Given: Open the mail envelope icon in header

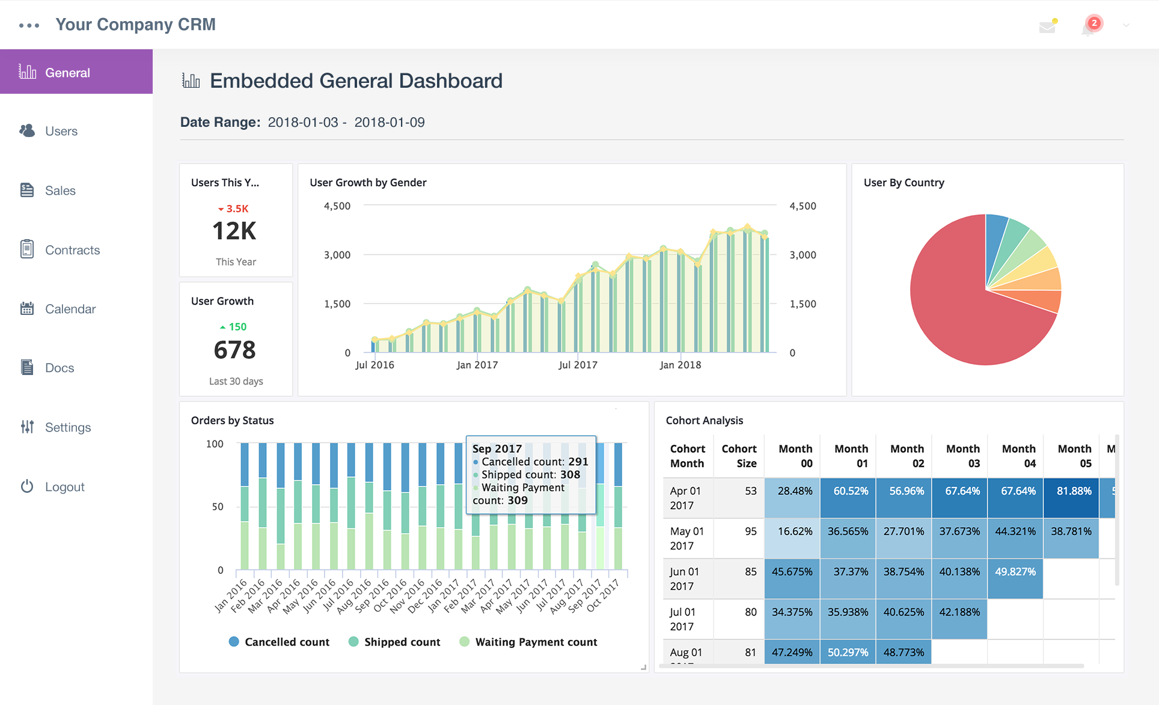Looking at the screenshot, I should click(1048, 26).
